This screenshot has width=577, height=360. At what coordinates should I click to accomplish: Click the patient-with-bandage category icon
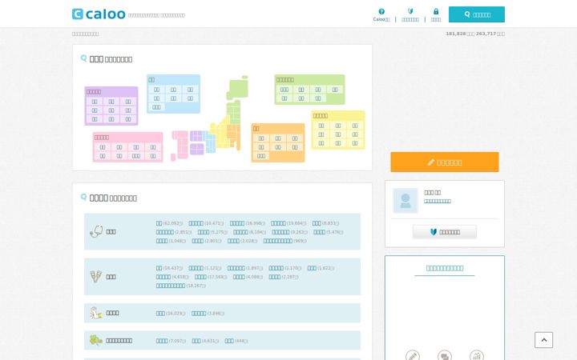[96, 313]
